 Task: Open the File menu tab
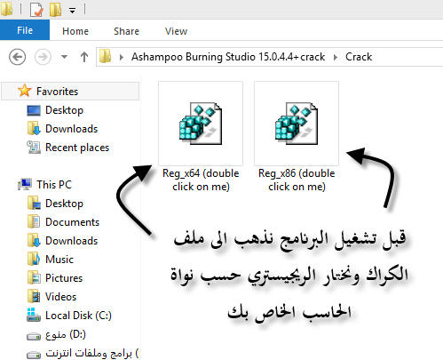[x=25, y=30]
